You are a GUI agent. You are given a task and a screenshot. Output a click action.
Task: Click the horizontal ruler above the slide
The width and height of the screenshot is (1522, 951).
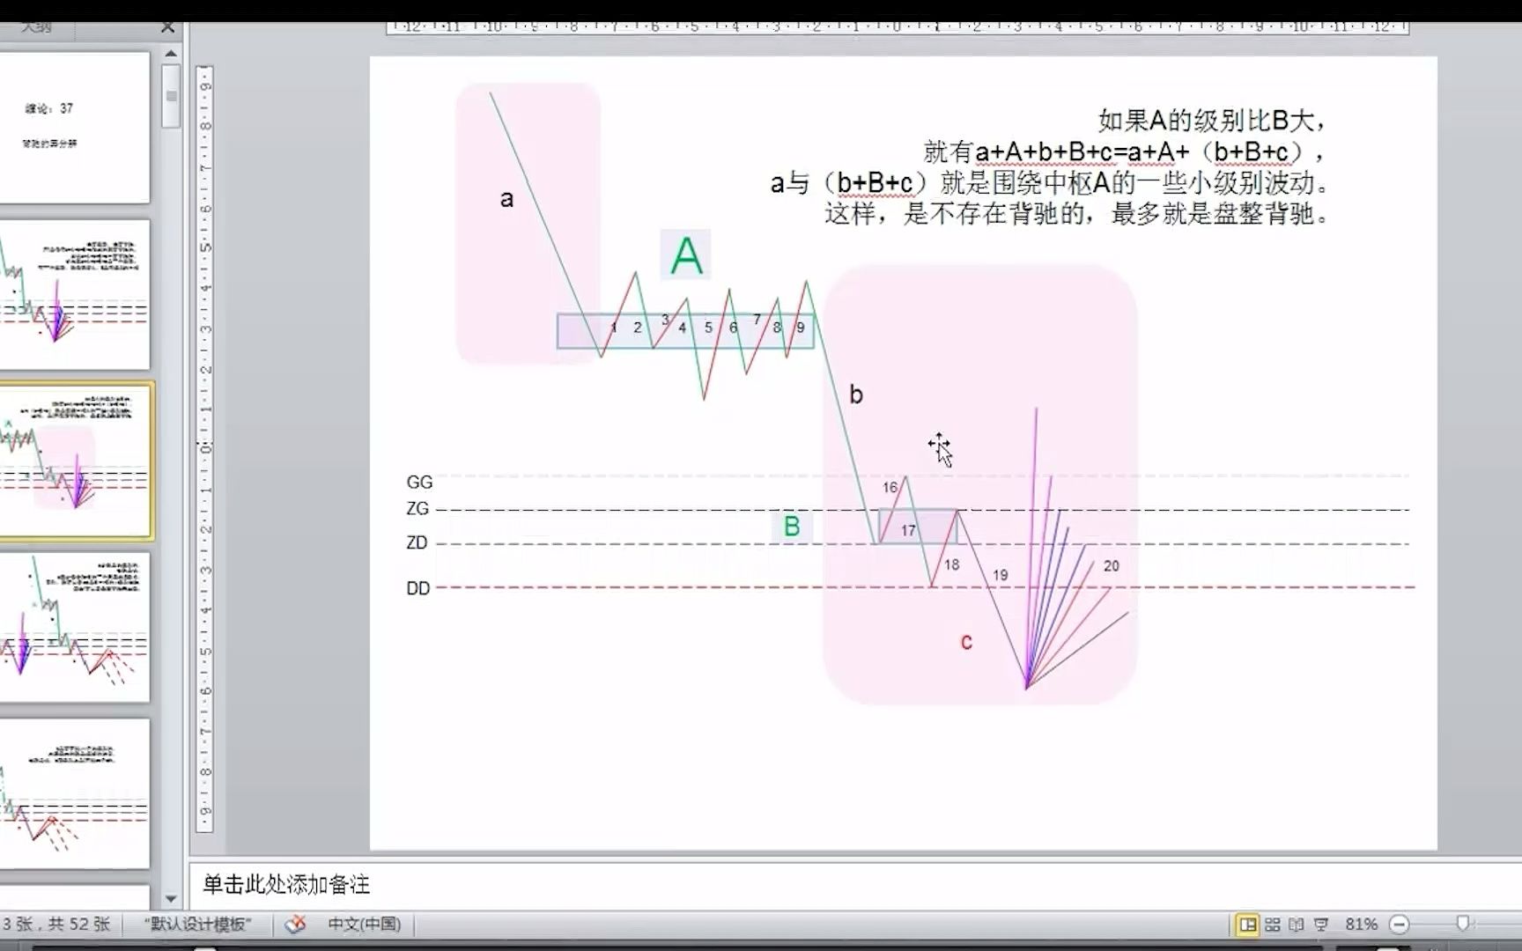coord(898,27)
